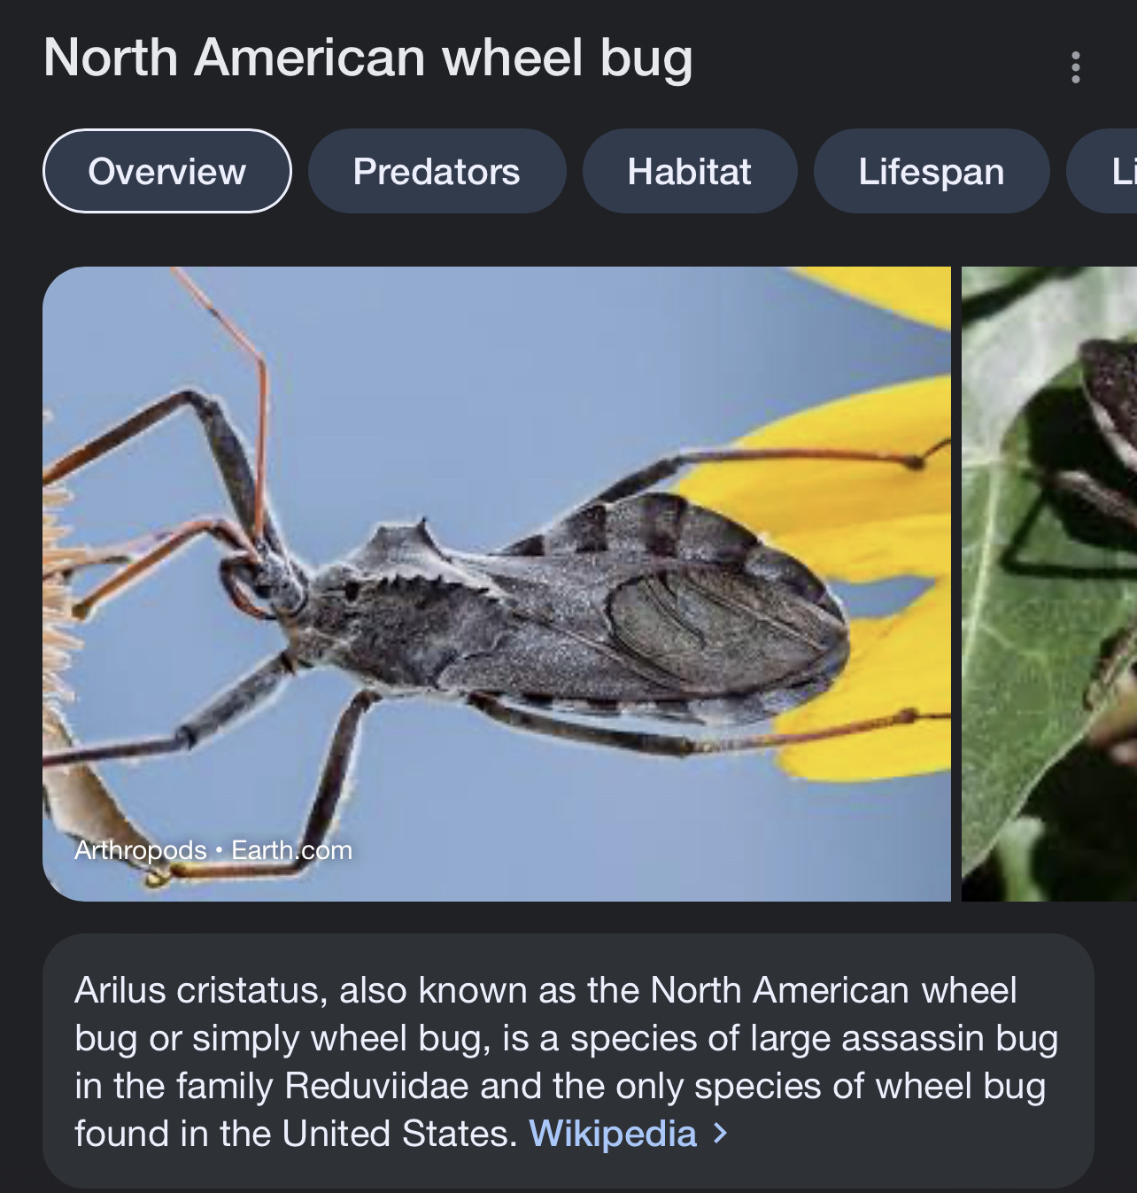Open the Wikipedia link
Screen dimensions: 1137x1193
[x=613, y=1134]
